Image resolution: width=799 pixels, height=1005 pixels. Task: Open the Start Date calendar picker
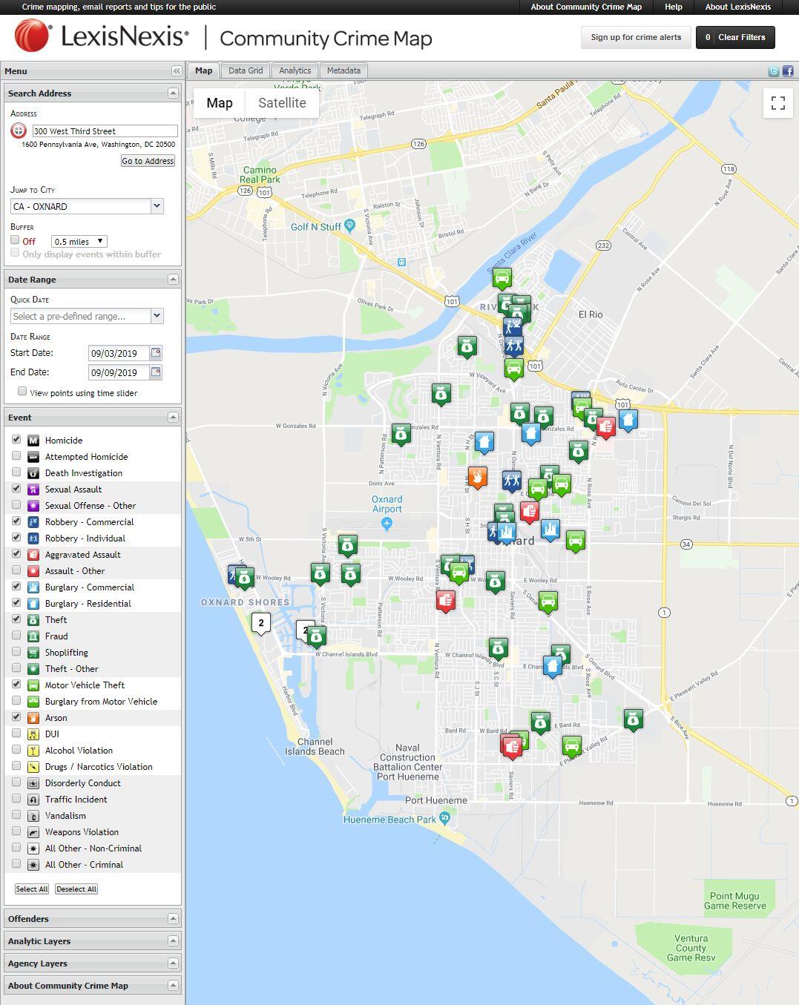point(156,353)
